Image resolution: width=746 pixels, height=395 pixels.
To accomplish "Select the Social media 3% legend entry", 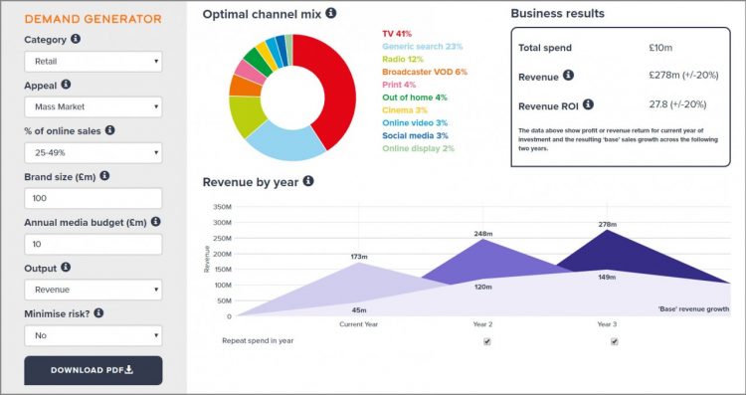I will pyautogui.click(x=415, y=135).
